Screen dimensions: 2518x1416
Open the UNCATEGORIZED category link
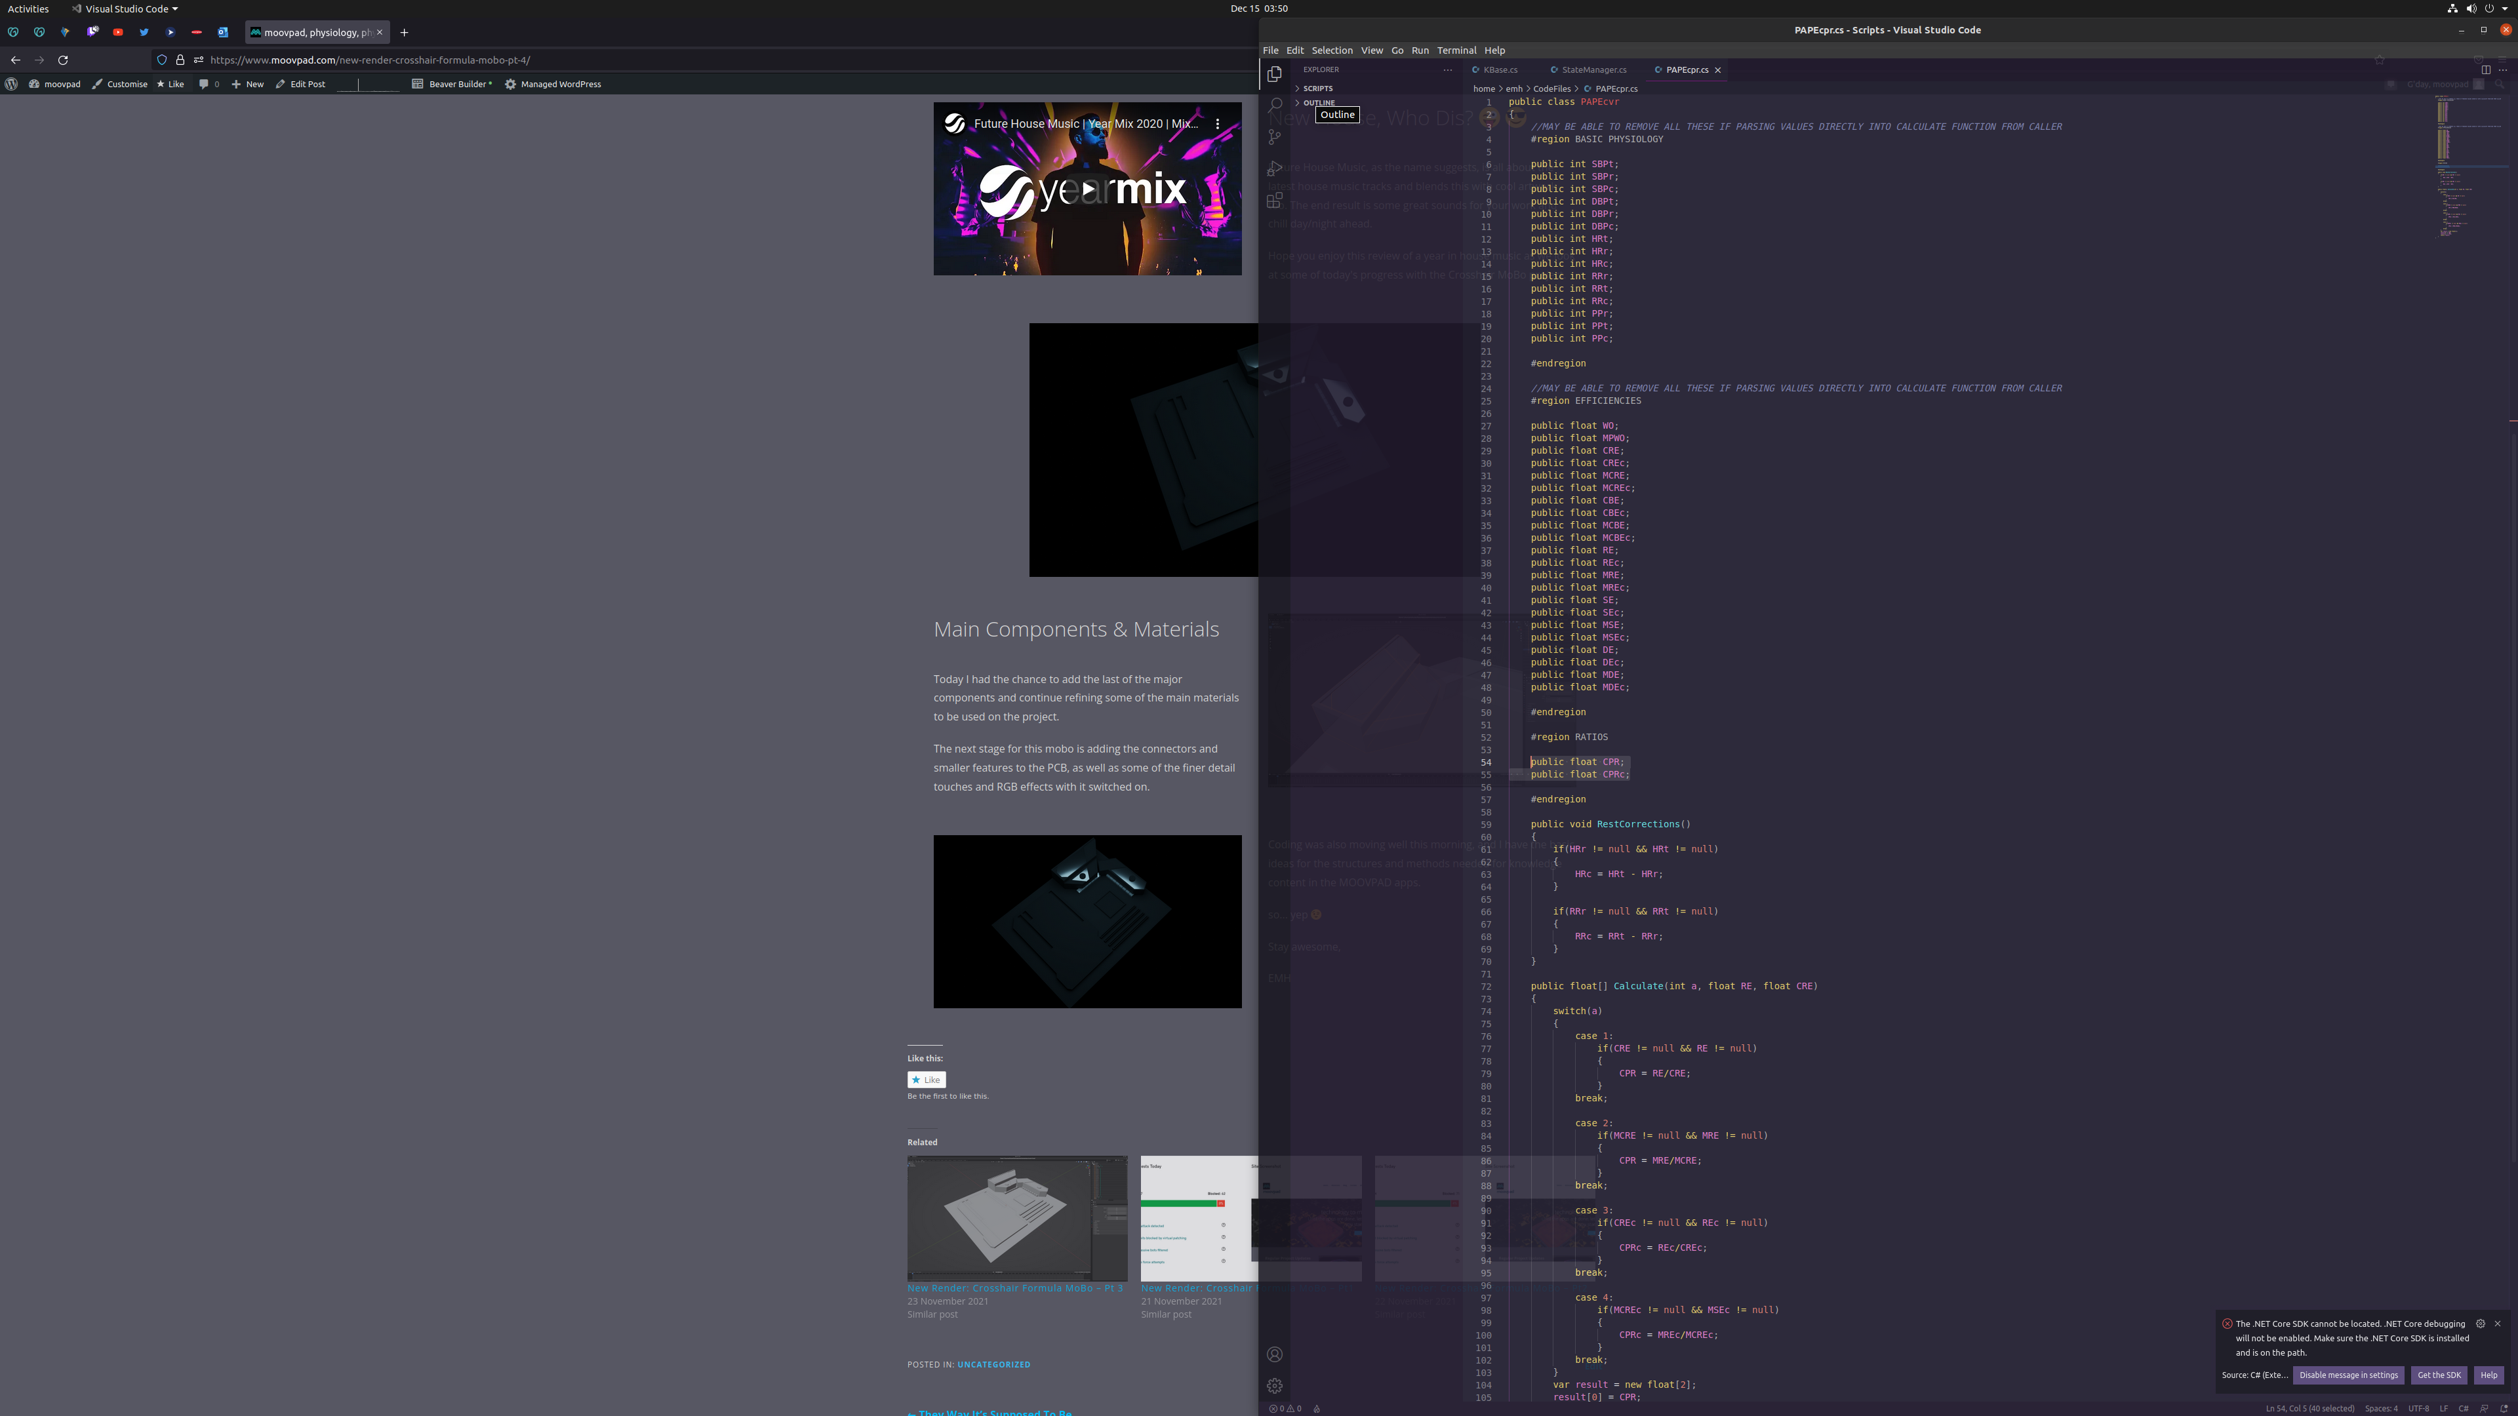click(x=993, y=1364)
